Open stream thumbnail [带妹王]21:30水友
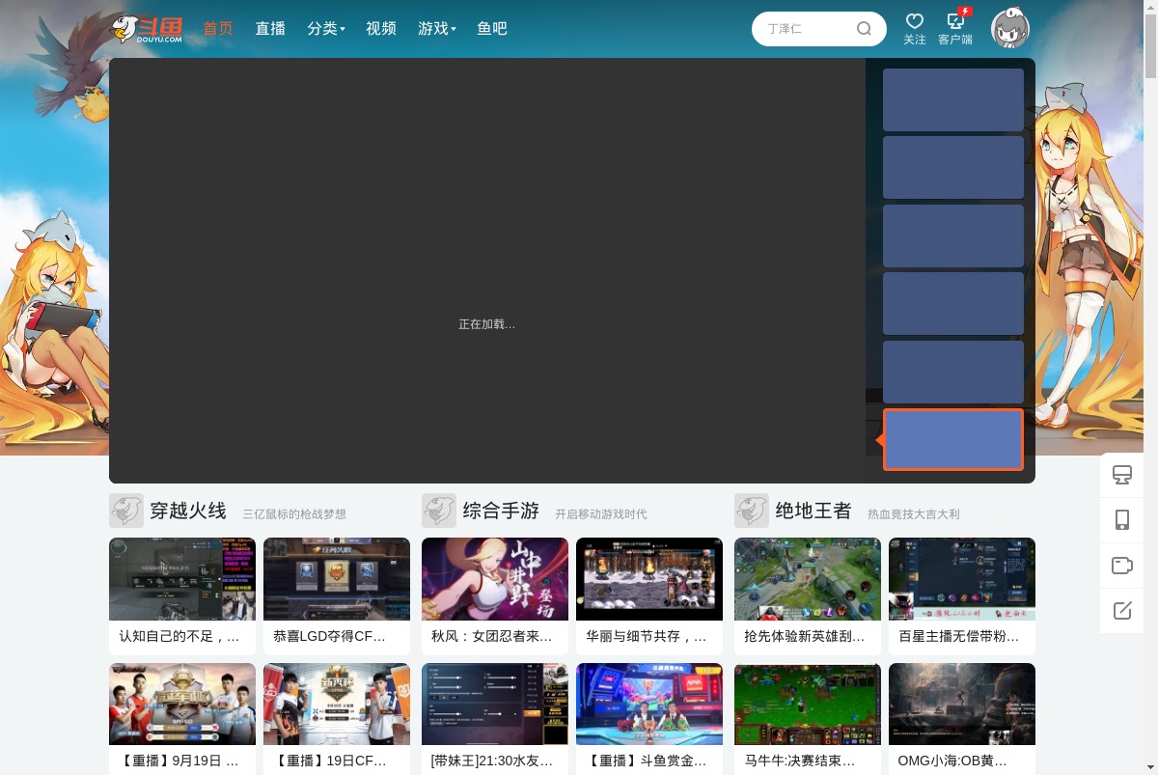 [495, 704]
